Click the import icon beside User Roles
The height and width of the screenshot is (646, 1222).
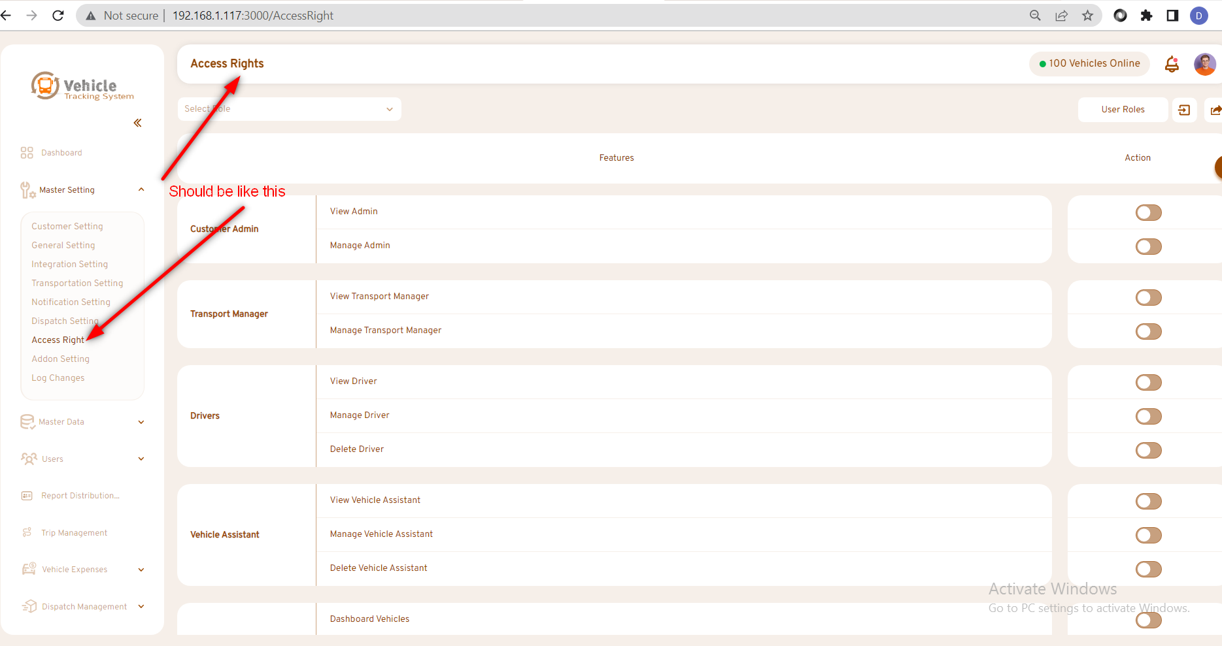(x=1184, y=110)
